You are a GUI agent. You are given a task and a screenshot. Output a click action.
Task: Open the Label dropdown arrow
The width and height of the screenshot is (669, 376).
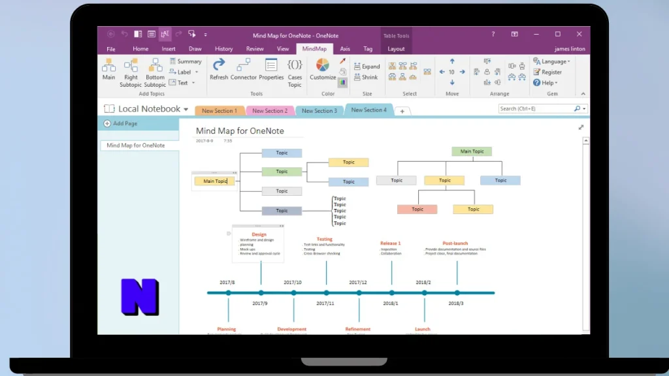click(x=197, y=72)
